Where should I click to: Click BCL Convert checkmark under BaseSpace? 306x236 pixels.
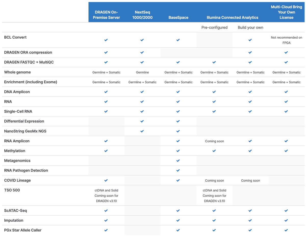pos(178,40)
